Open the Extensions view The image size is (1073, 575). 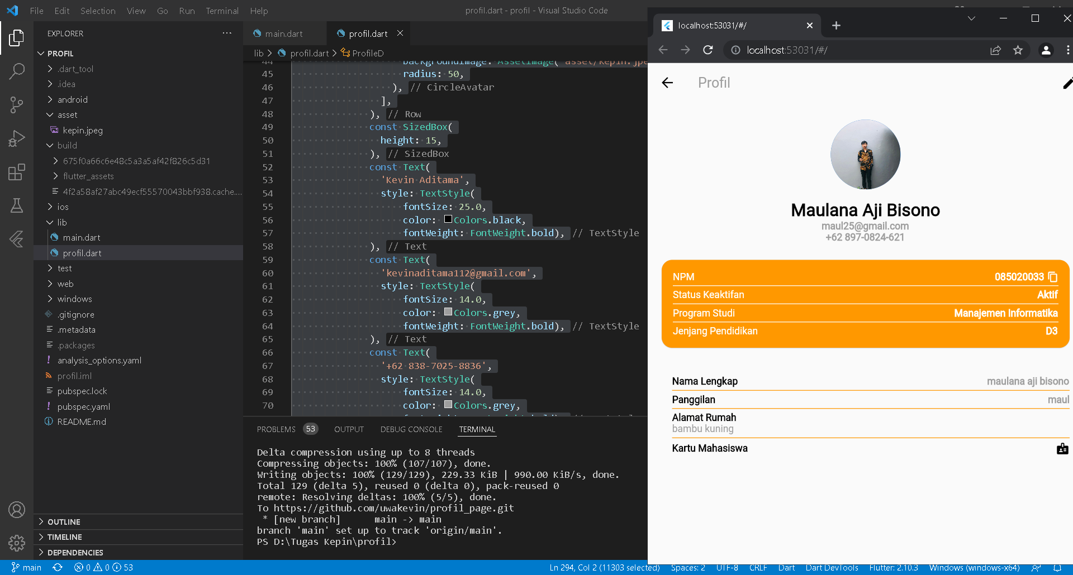coord(17,172)
